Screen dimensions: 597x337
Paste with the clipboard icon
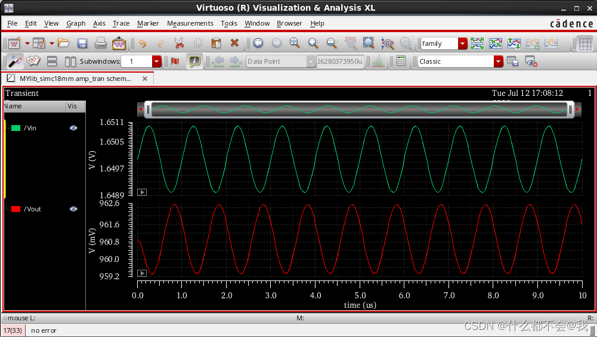click(216, 43)
